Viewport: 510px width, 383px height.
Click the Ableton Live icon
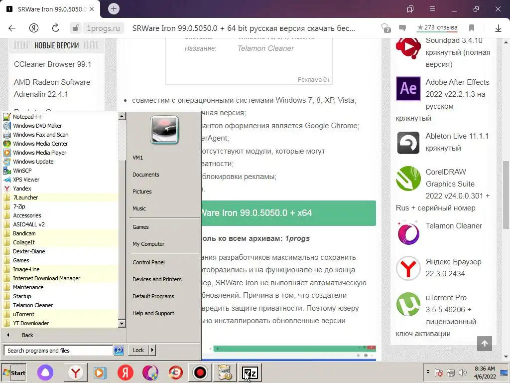(x=408, y=143)
